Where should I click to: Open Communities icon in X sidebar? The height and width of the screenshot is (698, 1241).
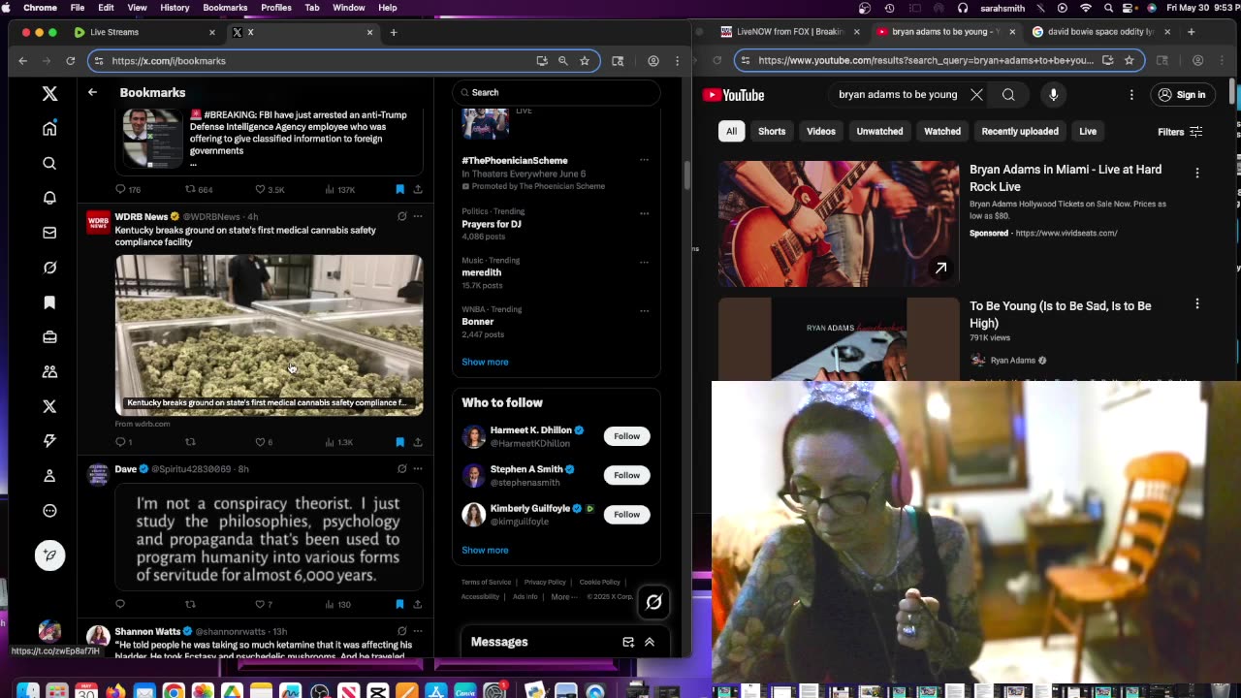point(49,371)
